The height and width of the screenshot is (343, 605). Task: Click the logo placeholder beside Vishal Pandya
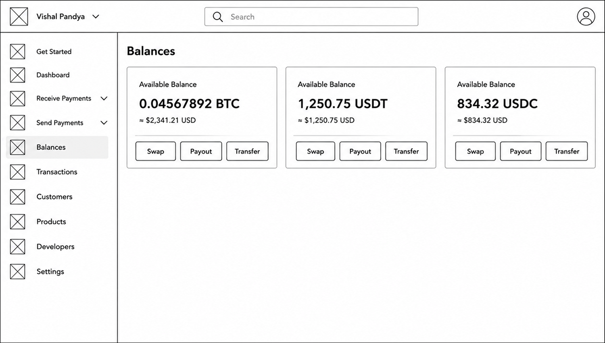point(19,17)
